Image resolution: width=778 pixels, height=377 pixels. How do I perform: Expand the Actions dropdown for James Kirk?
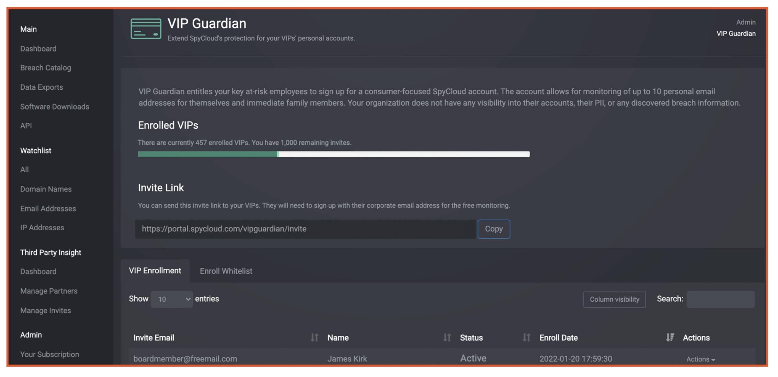(700, 359)
